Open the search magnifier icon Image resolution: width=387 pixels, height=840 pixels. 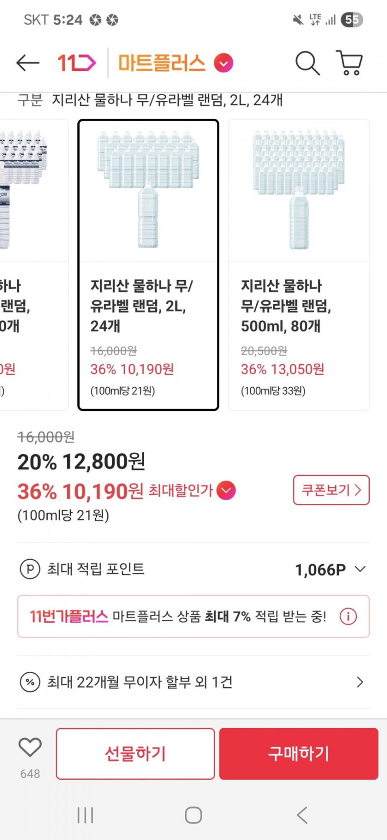coord(307,63)
